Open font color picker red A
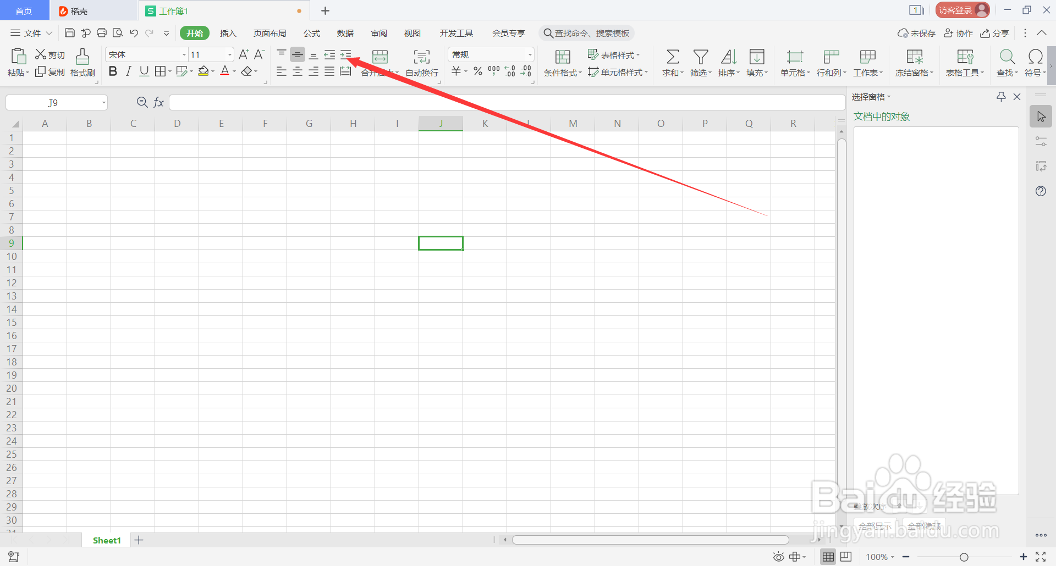Screen dimensions: 1056x566 click(x=224, y=71)
